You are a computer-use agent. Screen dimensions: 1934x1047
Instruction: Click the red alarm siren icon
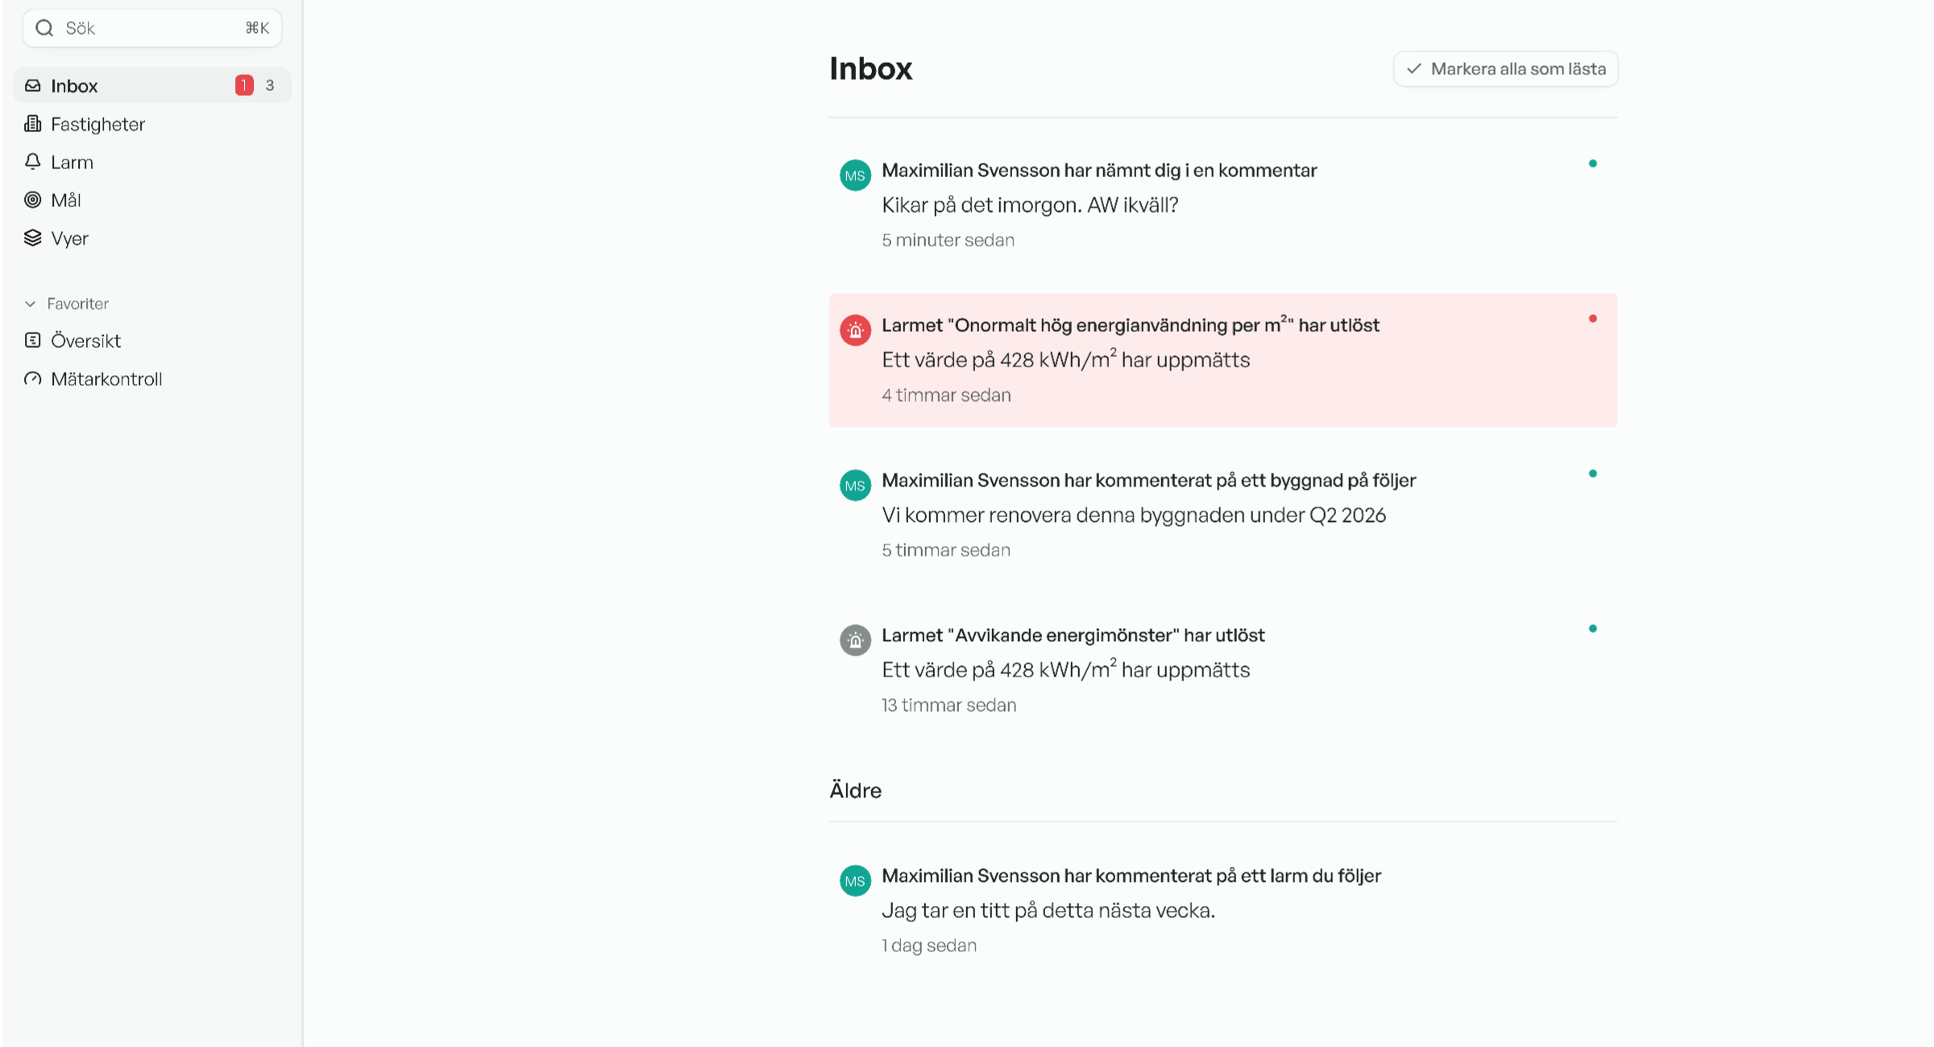click(855, 330)
